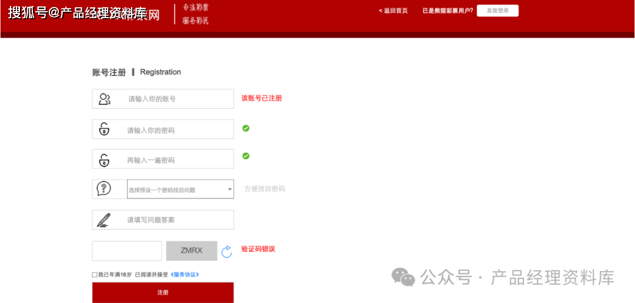Click the pen icon beside answer field
Screen dimensions: 635x303
tap(104, 220)
